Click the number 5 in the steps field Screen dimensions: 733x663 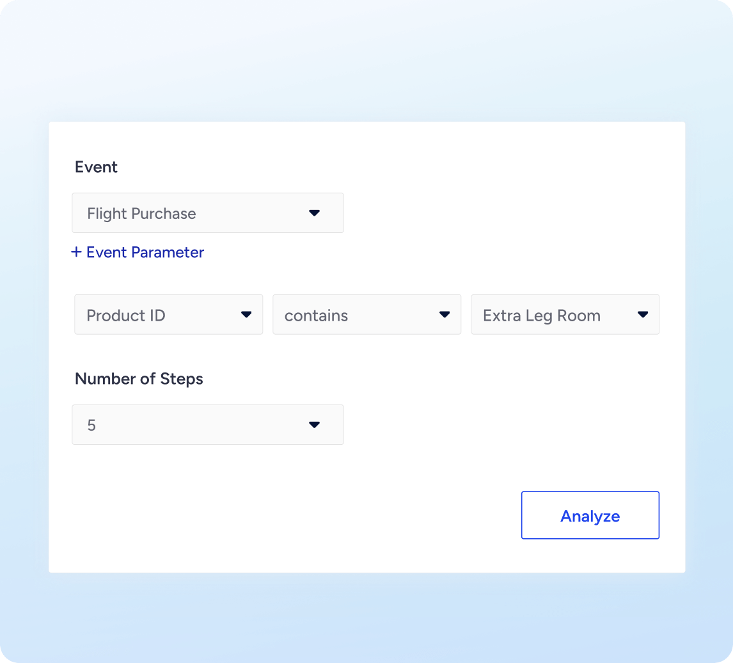pyautogui.click(x=91, y=426)
